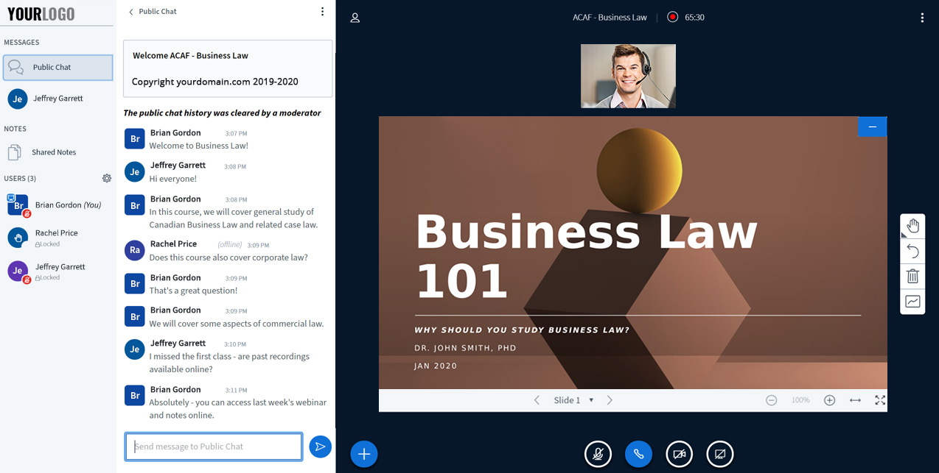Image resolution: width=939 pixels, height=473 pixels.
Task: Unmute the microphone
Action: click(x=598, y=455)
